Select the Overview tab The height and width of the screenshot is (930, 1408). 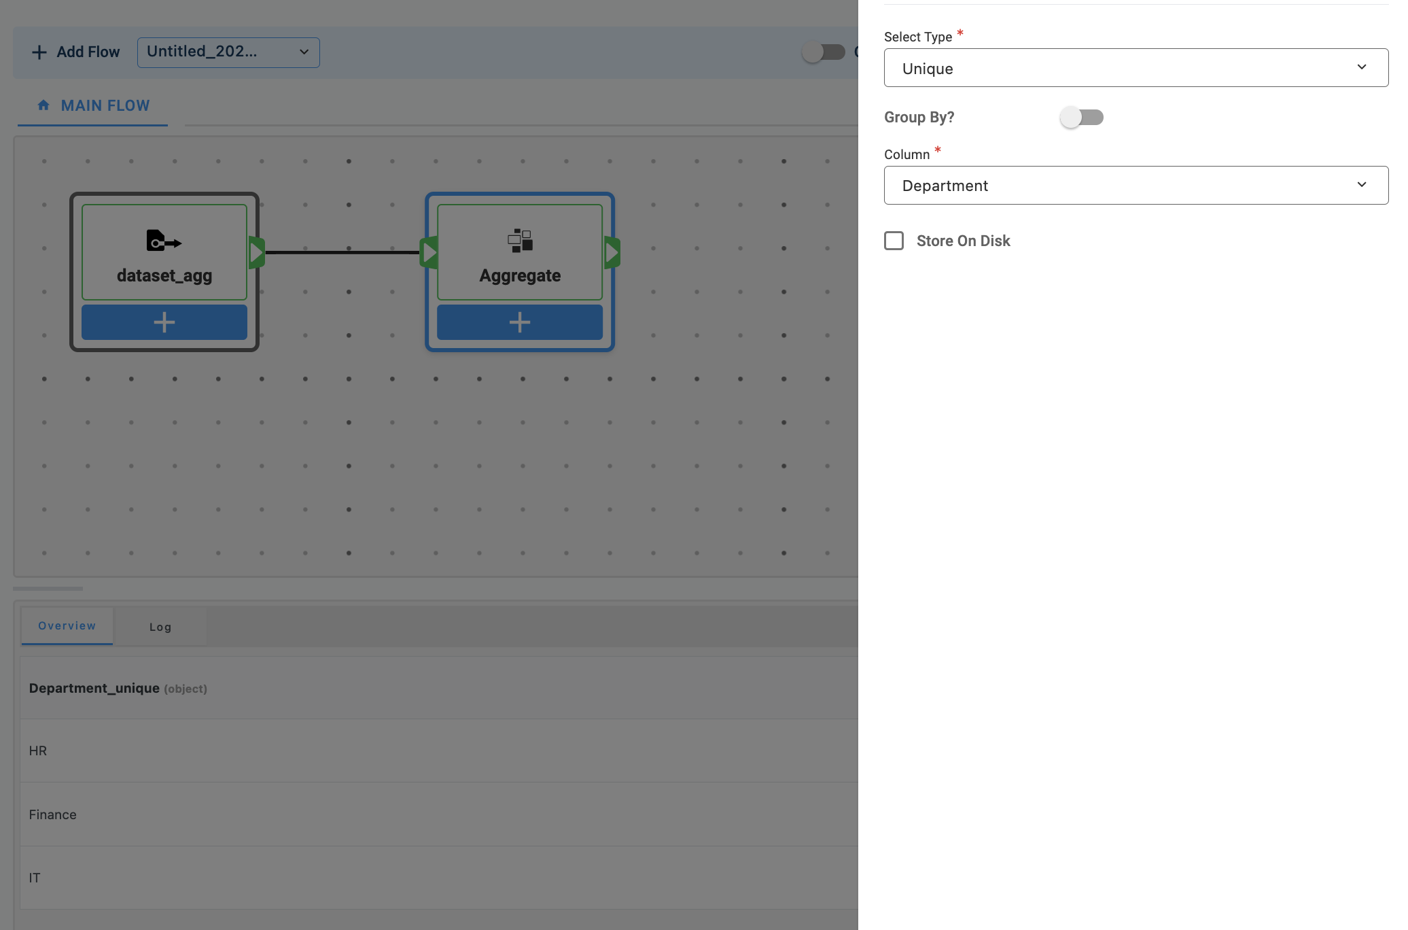pyautogui.click(x=67, y=625)
